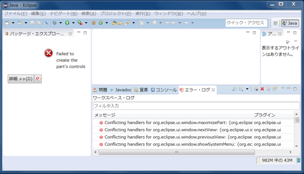This screenshot has height=174, width=304.
Task: Click the 詳細 >>(D) details button
Action: pyautogui.click(x=21, y=79)
